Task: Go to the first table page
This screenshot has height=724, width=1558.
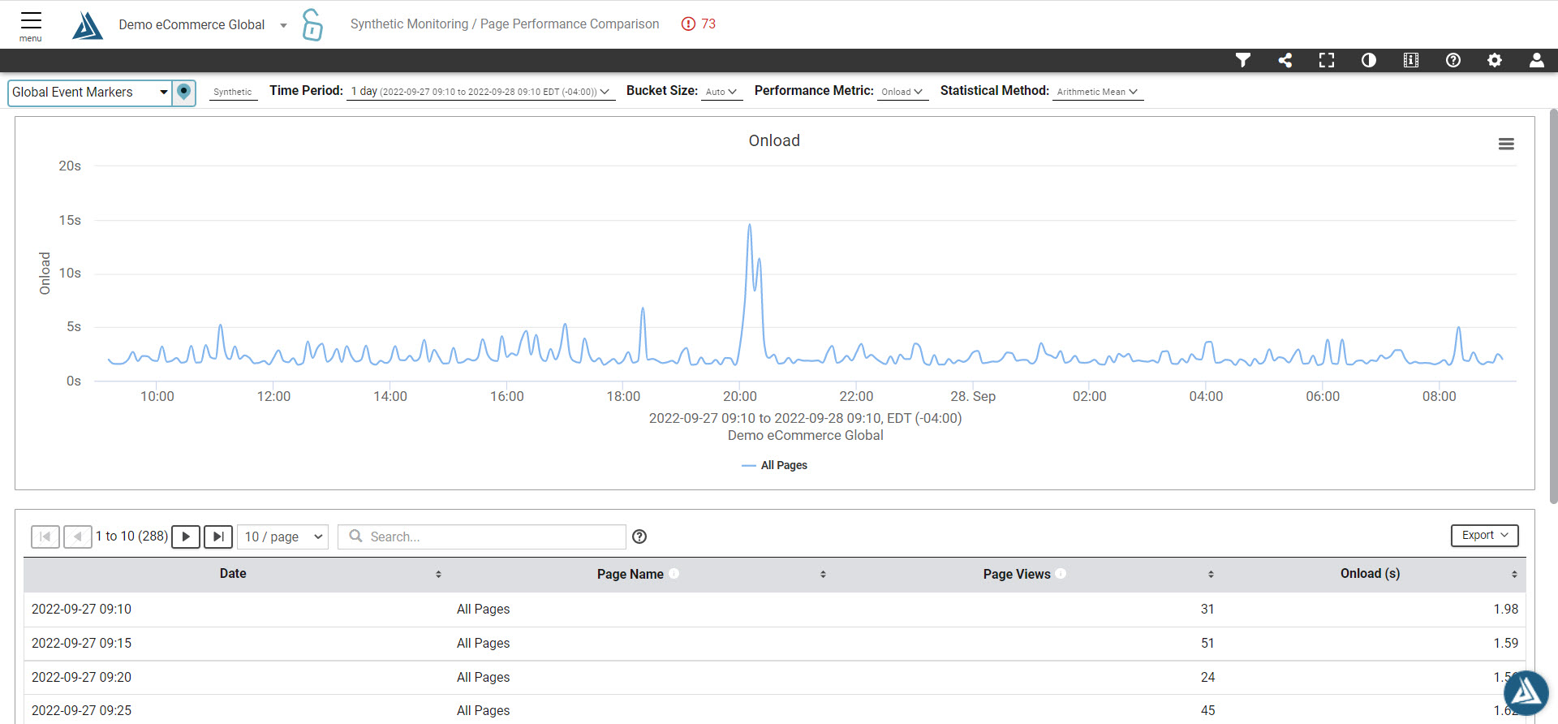Action: click(x=45, y=537)
